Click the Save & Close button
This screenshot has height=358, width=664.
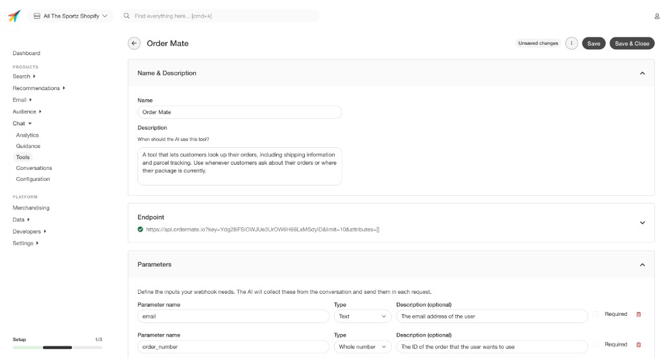pos(632,43)
